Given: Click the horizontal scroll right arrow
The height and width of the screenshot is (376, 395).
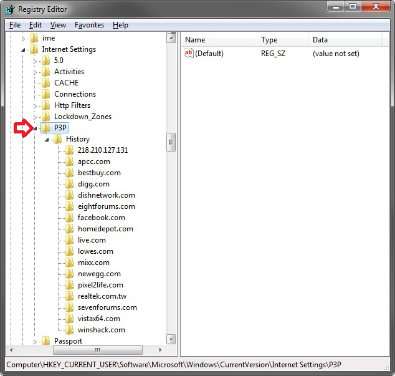Looking at the screenshot, I should pos(160,350).
